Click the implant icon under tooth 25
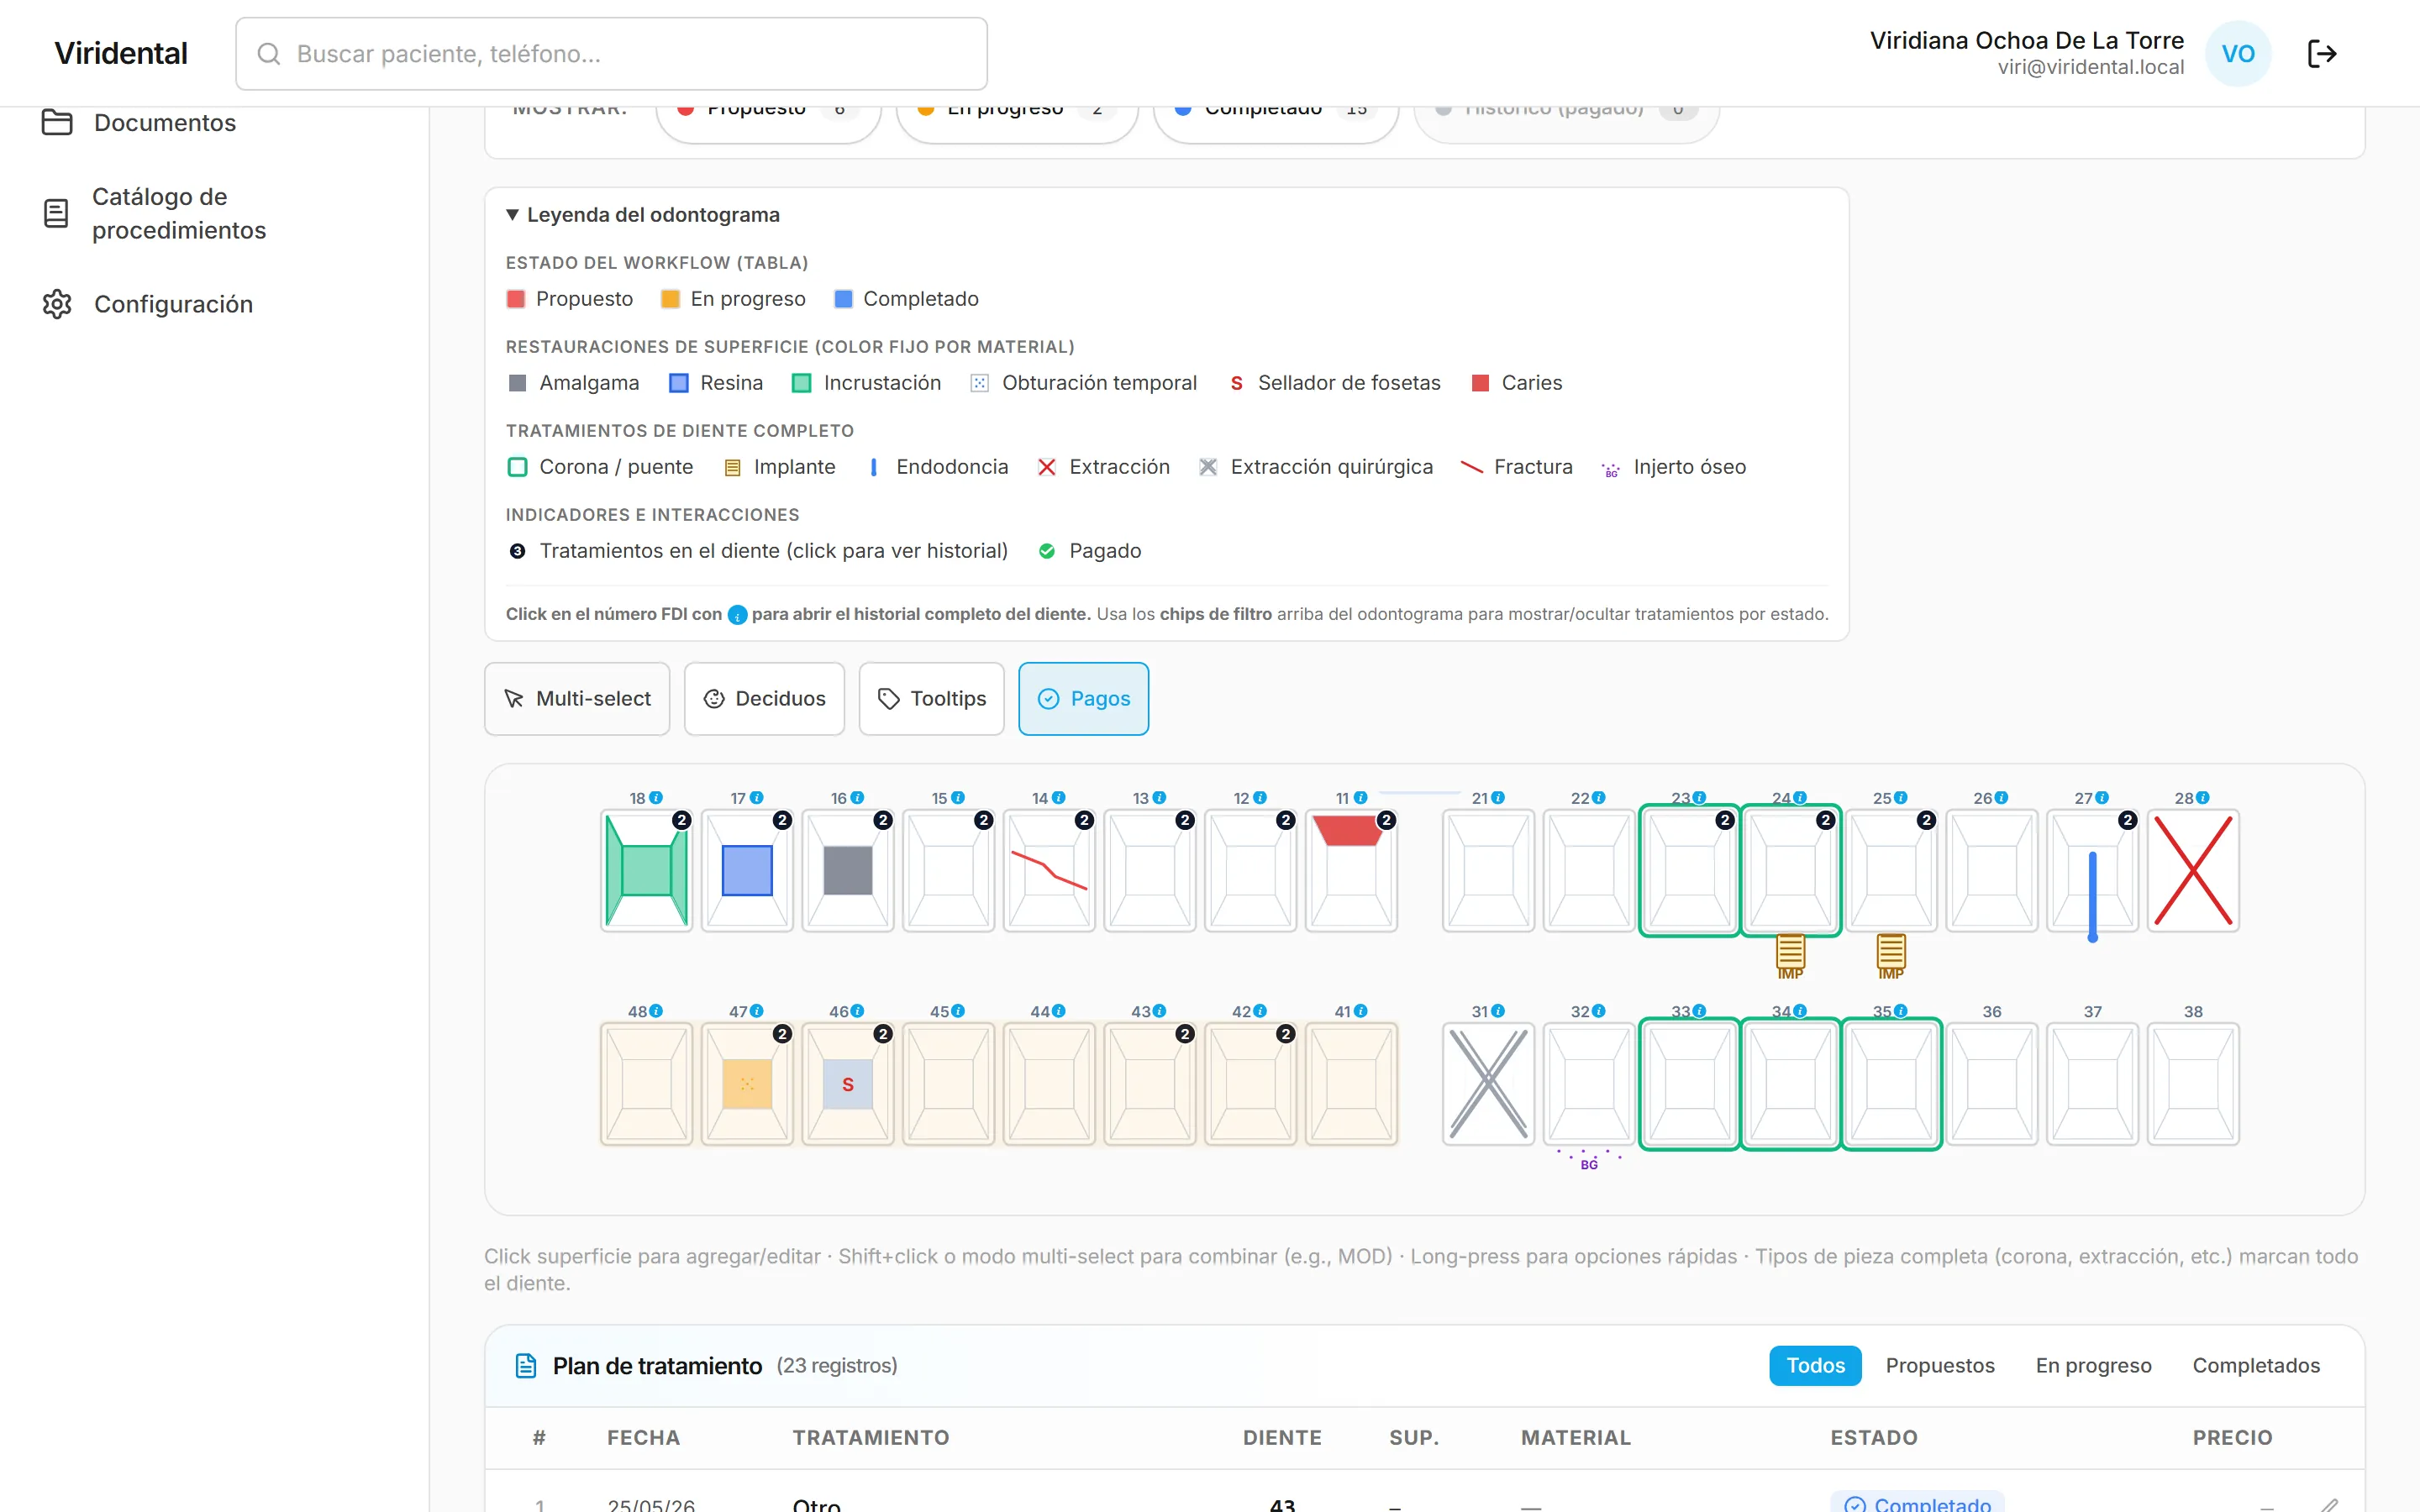The height and width of the screenshot is (1512, 2420). 1890,956
